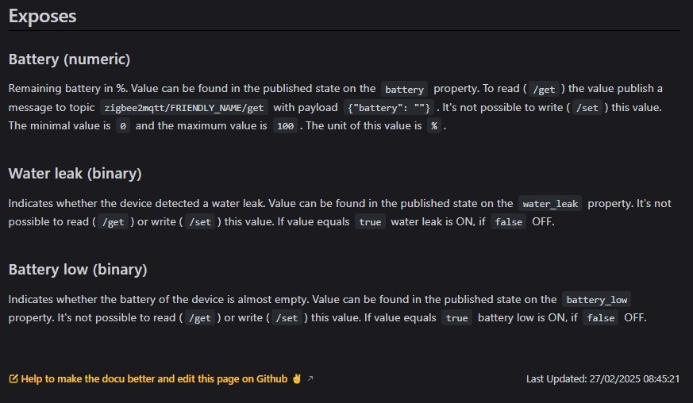Open the Help to make the docu better link
Screen dimensions: 693x403
154,378
